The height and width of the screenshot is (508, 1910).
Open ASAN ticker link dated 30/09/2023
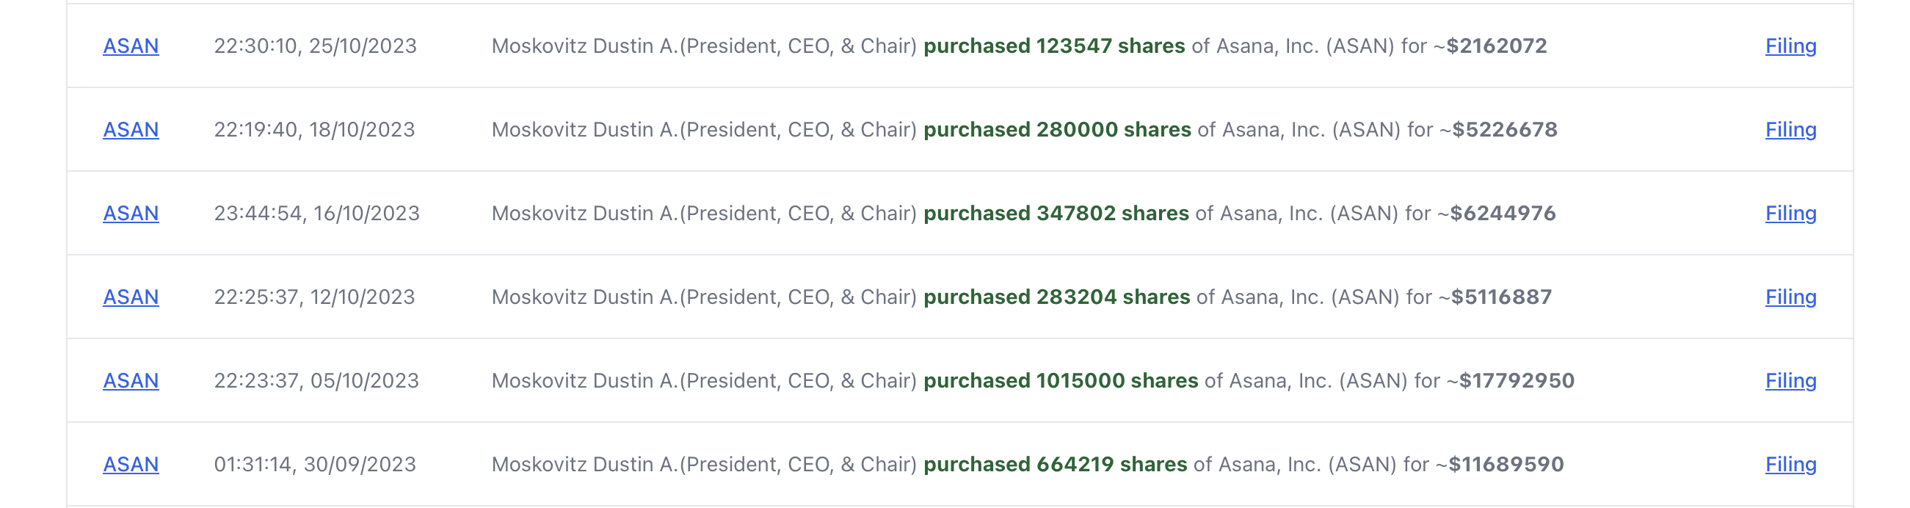pyautogui.click(x=131, y=465)
